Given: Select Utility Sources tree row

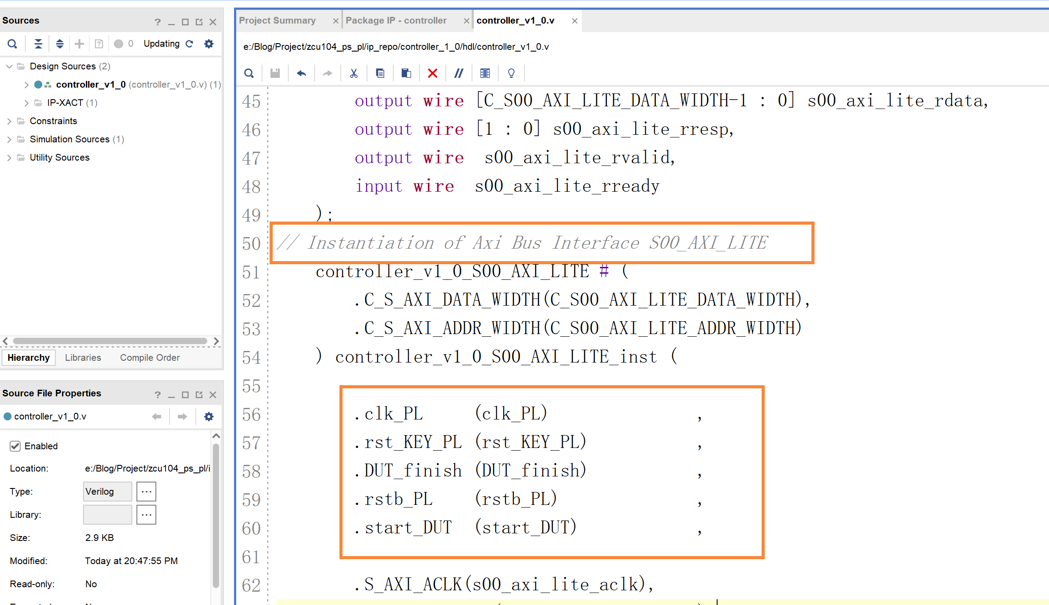Looking at the screenshot, I should coord(59,157).
